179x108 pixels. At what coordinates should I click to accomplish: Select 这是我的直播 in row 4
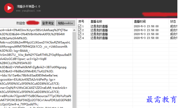(99, 38)
